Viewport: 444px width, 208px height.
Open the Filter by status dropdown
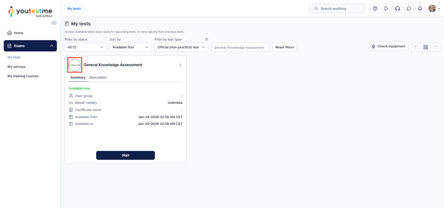85,47
